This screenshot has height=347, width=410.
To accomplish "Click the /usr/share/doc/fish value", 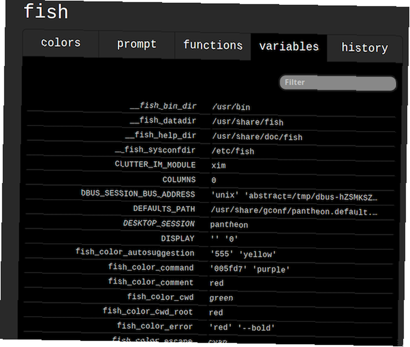I will [257, 137].
